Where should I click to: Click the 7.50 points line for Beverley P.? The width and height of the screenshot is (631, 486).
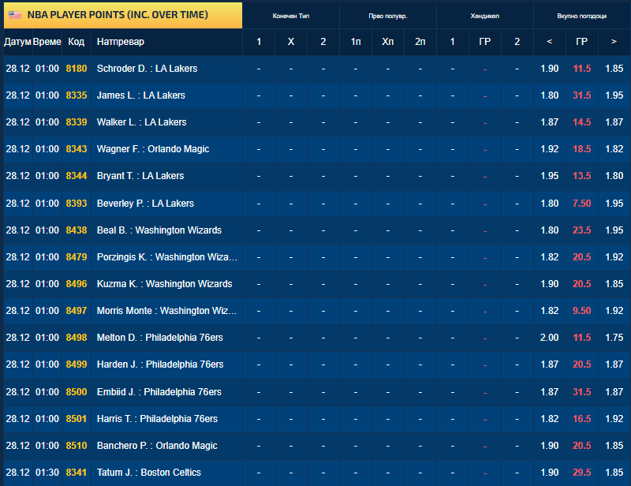pyautogui.click(x=582, y=204)
